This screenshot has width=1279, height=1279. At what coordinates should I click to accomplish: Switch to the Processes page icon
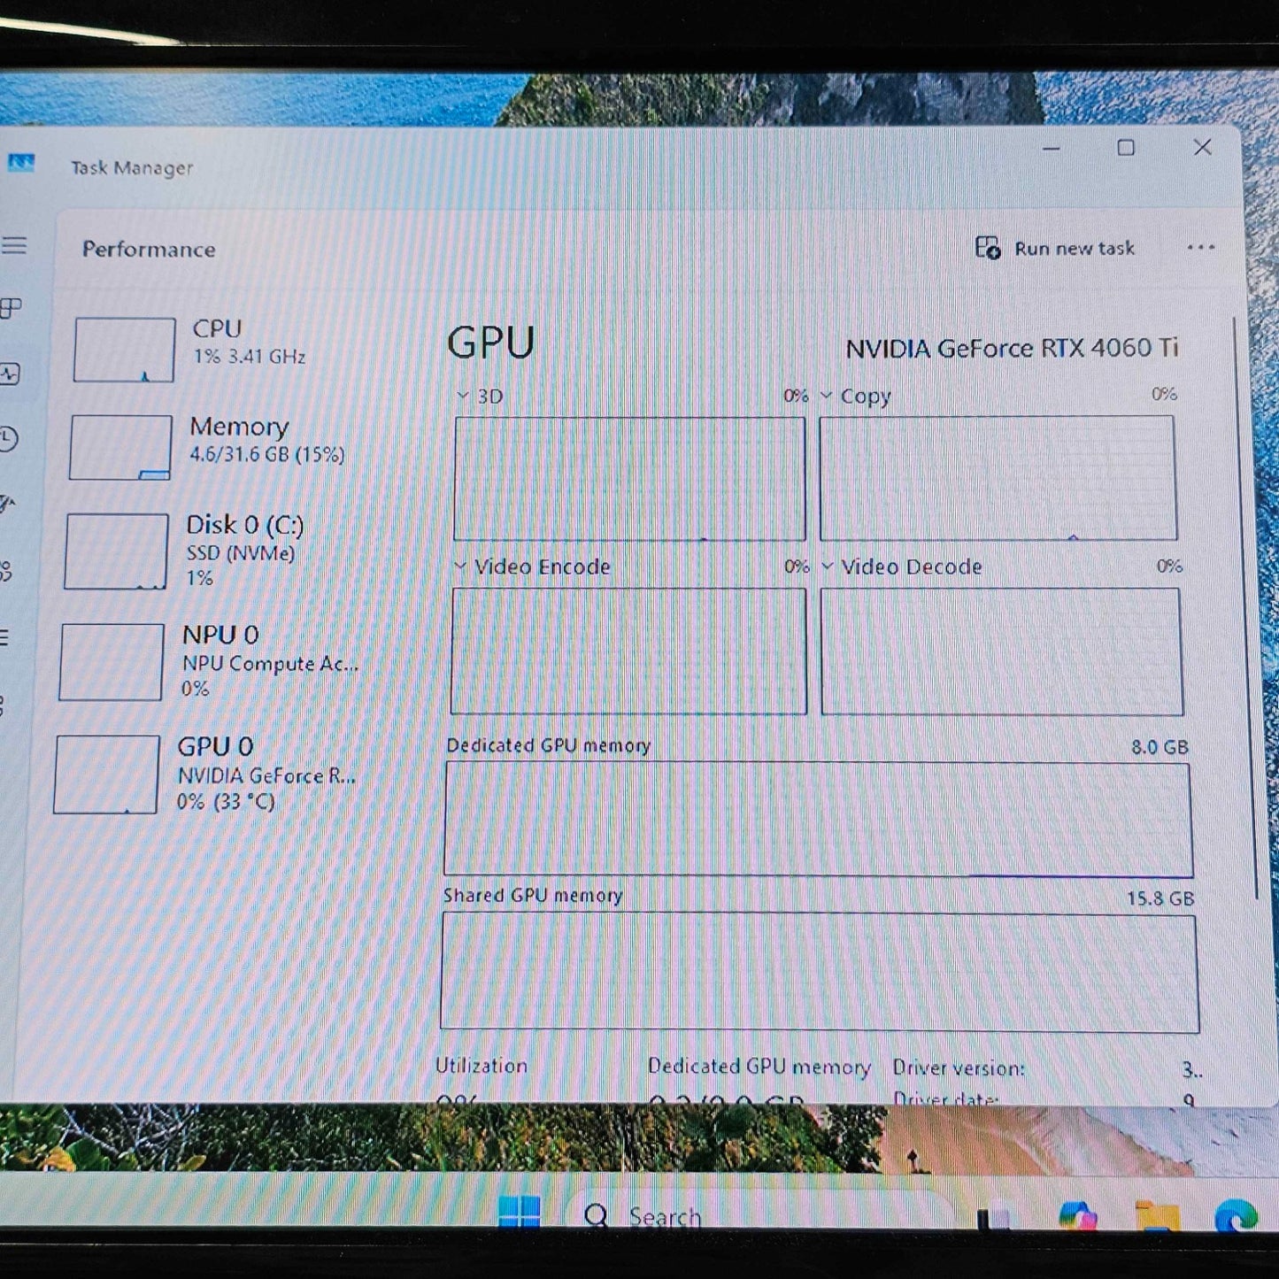tap(11, 308)
